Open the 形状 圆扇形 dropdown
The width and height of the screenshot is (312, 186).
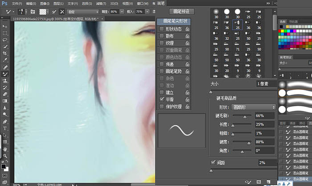(x=253, y=107)
